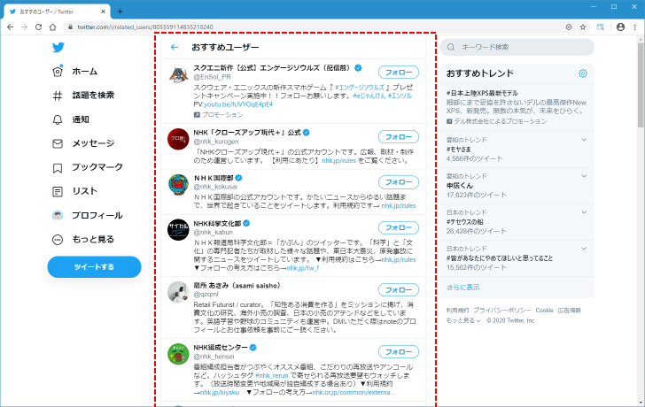This screenshot has width=645, height=407.
Task: Expand options for 中居くん trend
Action: 584,176
